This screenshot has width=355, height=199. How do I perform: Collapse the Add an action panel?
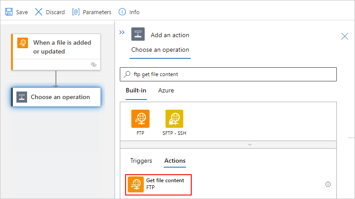[x=122, y=32]
